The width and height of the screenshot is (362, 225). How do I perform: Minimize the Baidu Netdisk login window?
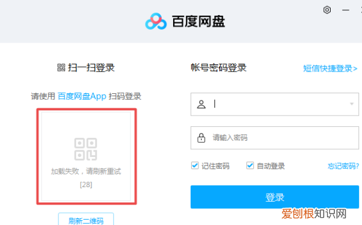click(x=345, y=10)
